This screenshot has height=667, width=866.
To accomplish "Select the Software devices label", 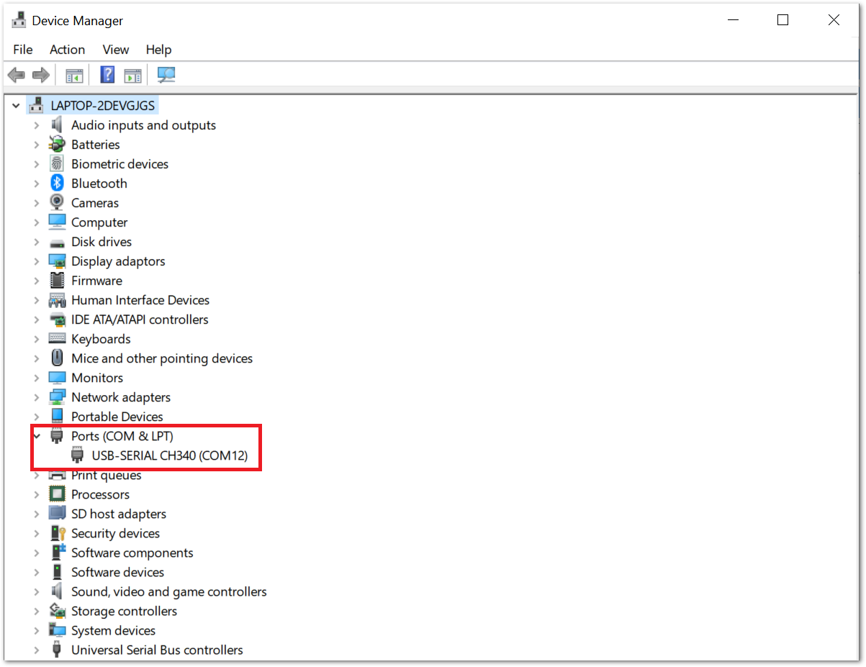I will point(117,572).
